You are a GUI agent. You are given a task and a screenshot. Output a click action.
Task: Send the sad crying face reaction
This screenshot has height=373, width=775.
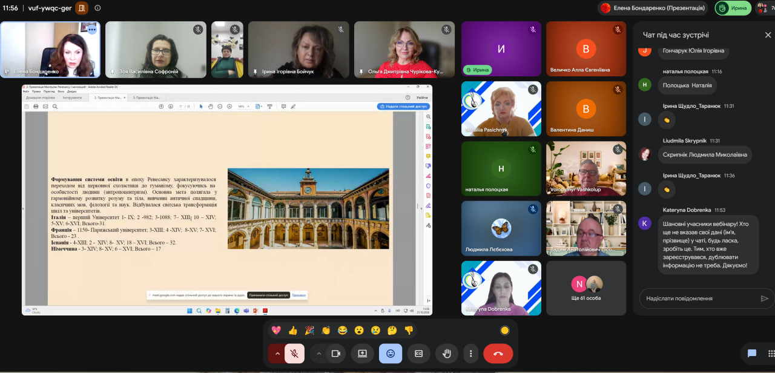point(375,330)
